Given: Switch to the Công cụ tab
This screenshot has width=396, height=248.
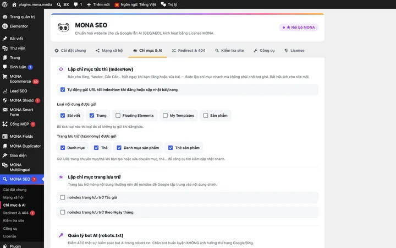Looking at the screenshot, I should [x=264, y=50].
